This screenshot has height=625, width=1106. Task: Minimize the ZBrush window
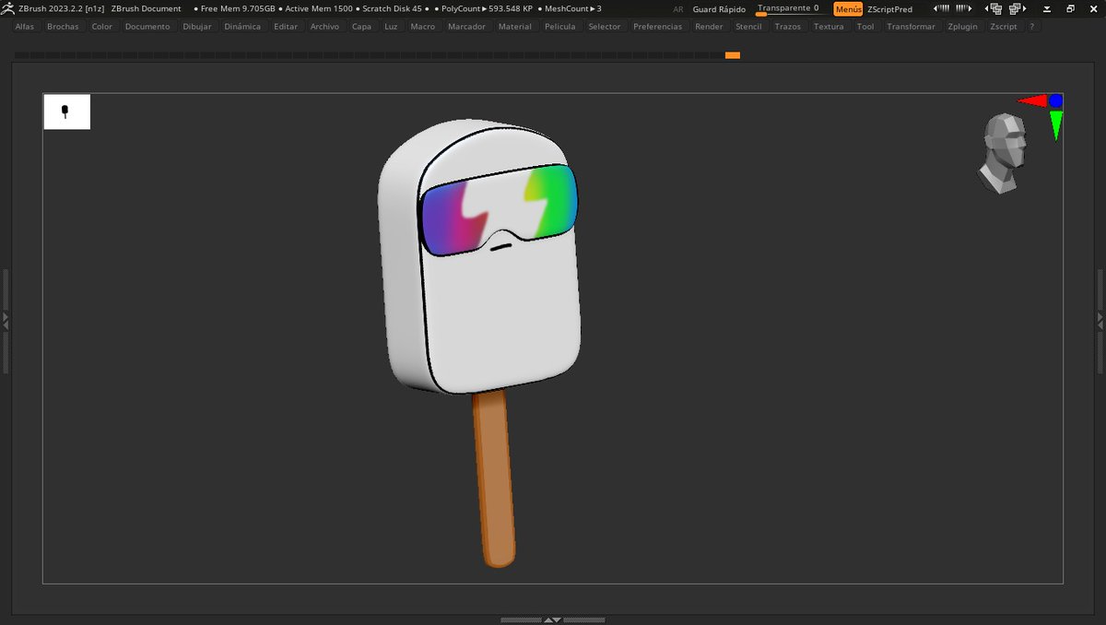click(x=1047, y=8)
